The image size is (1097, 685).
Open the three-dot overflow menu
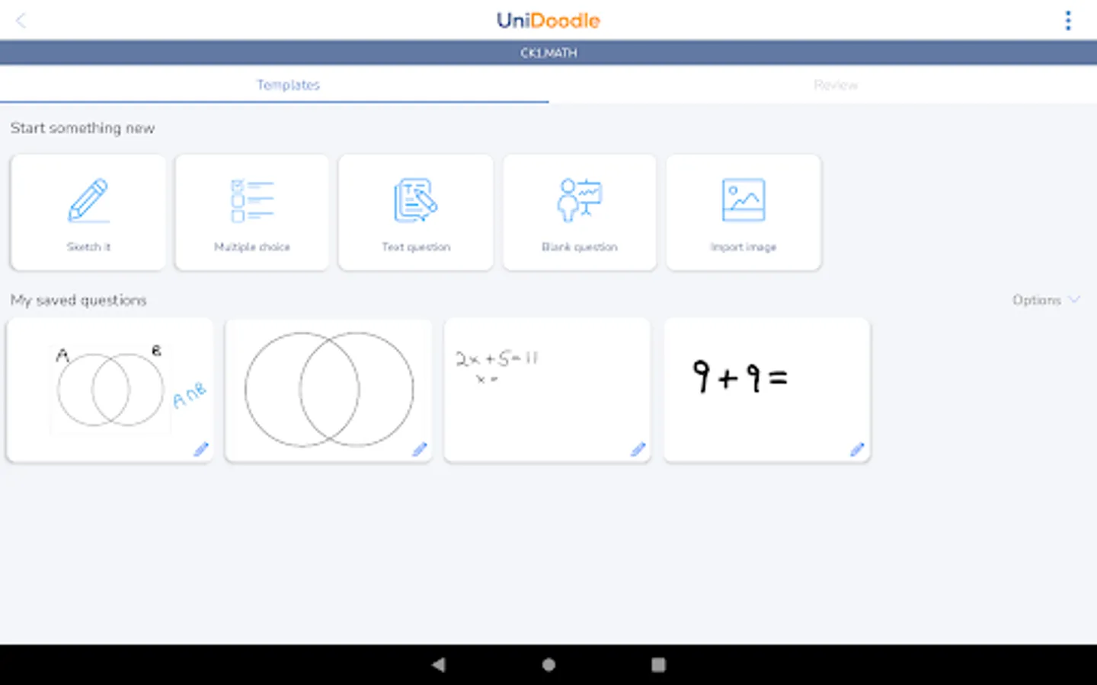1068,21
